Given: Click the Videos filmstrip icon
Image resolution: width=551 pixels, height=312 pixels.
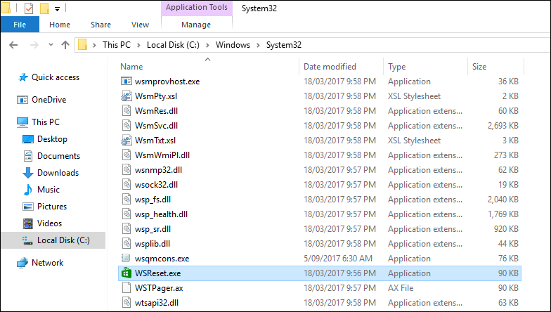Looking at the screenshot, I should tap(28, 223).
